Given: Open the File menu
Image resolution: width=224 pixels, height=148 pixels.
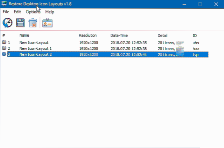Looking at the screenshot, I should pos(6,11).
